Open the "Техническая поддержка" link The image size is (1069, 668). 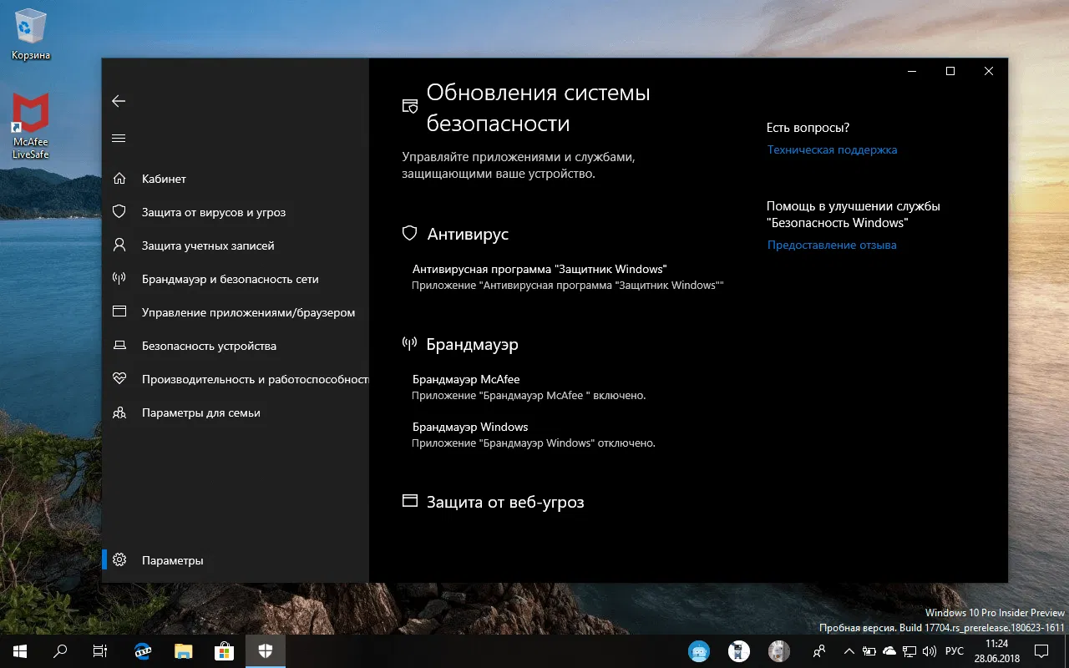(x=832, y=149)
